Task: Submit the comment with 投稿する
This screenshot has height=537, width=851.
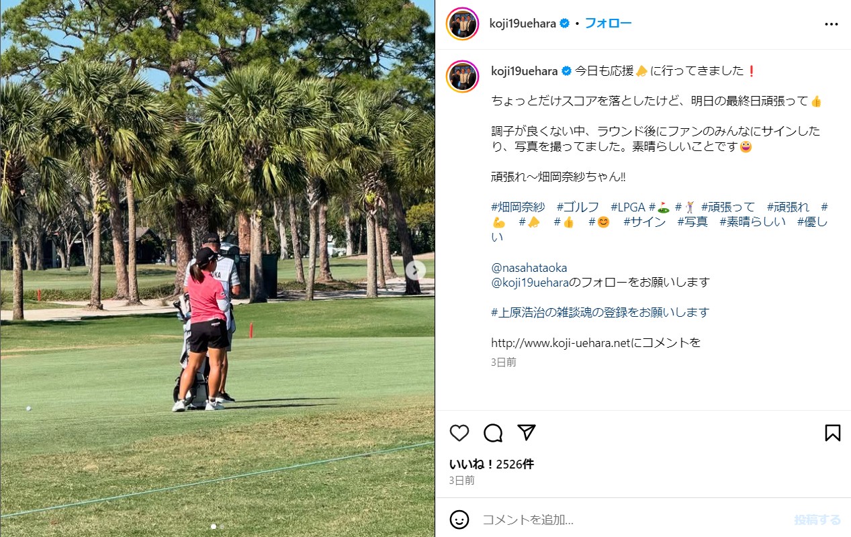Action: pyautogui.click(x=817, y=520)
